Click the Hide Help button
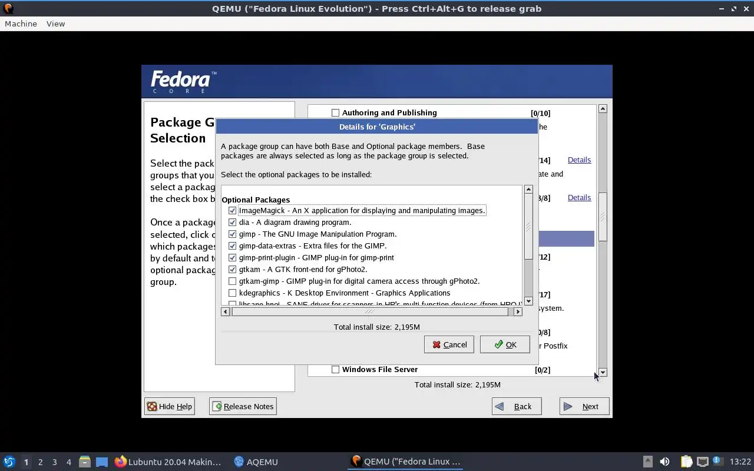The image size is (754, 471). pos(169,406)
